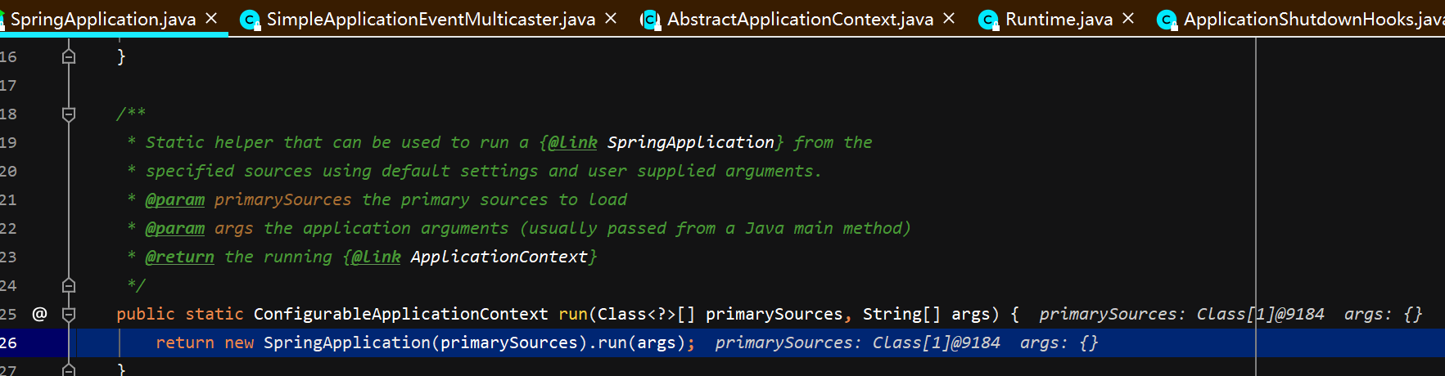The width and height of the screenshot is (1445, 376).
Task: Click the .run(args) call on line 26
Action: pos(637,342)
